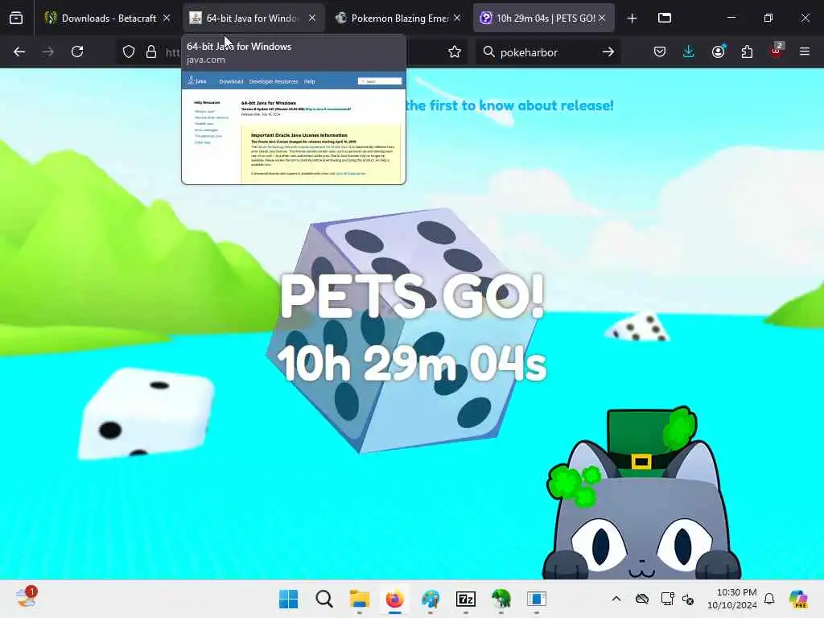Close the Downloads - Betacraft tab
This screenshot has width=824, height=618.
[x=167, y=18]
